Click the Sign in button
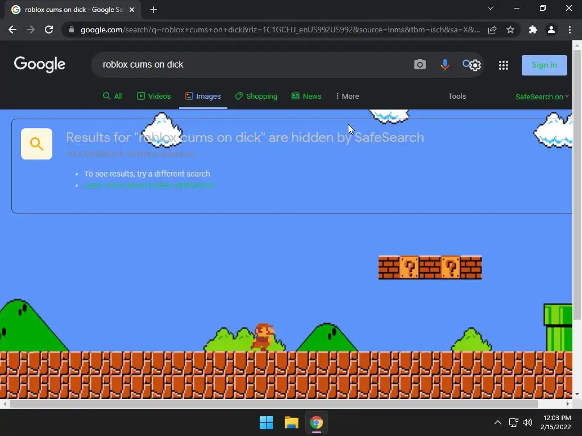 (x=544, y=65)
